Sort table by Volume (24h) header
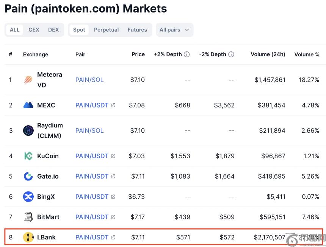 [268, 54]
